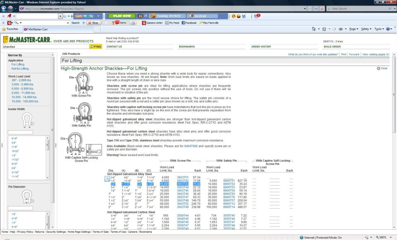Open the 8494T888 black-oxide shackles link

(x=191, y=146)
